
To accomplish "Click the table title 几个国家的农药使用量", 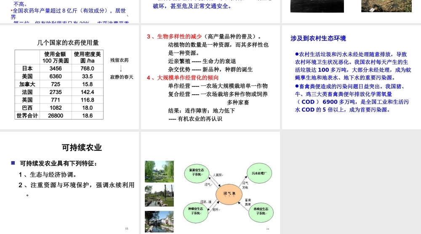I will click(x=68, y=43).
